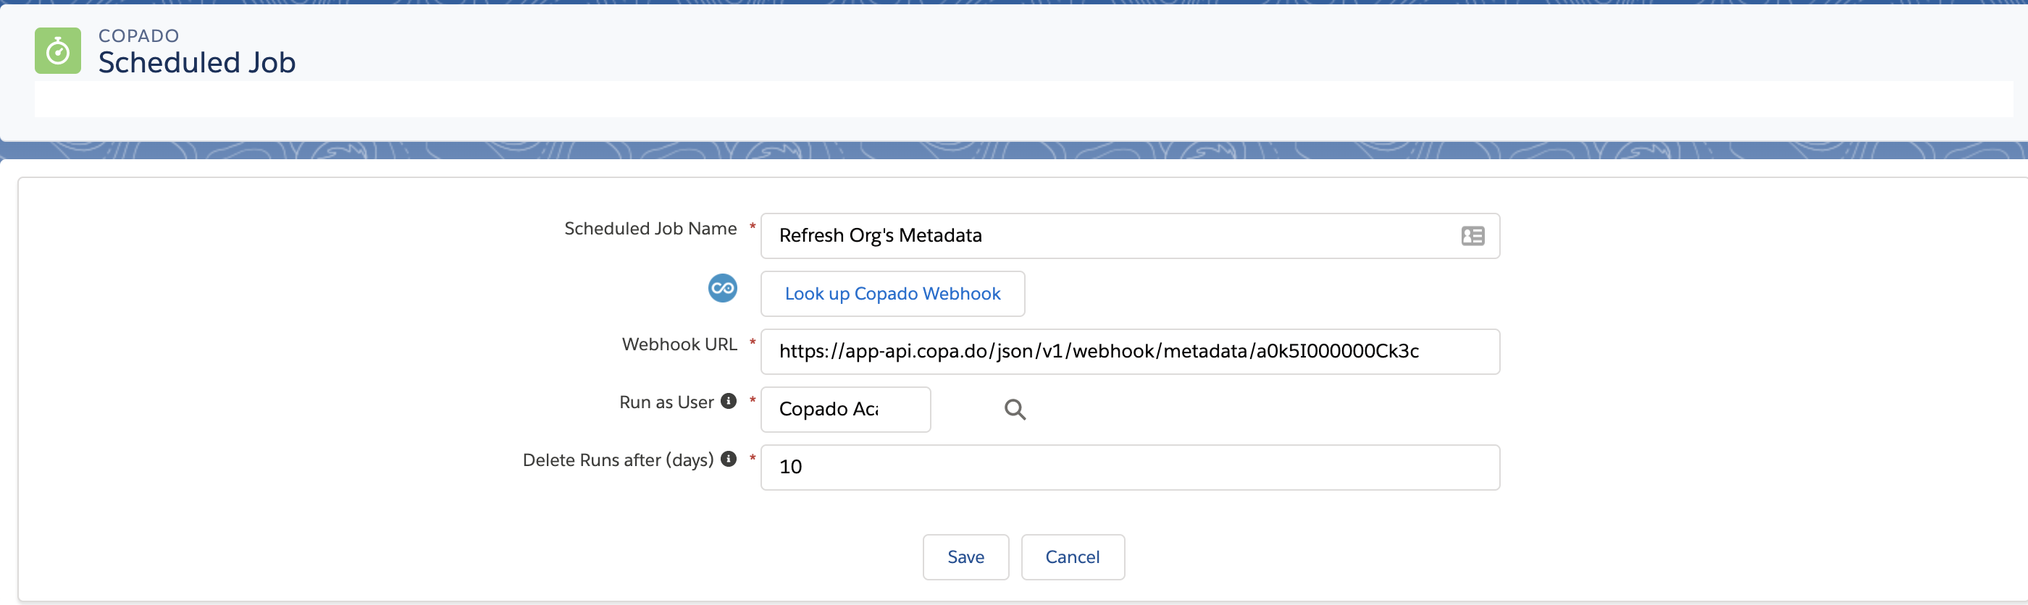Click info icon beside Run as User
2028x605 pixels.
click(729, 401)
